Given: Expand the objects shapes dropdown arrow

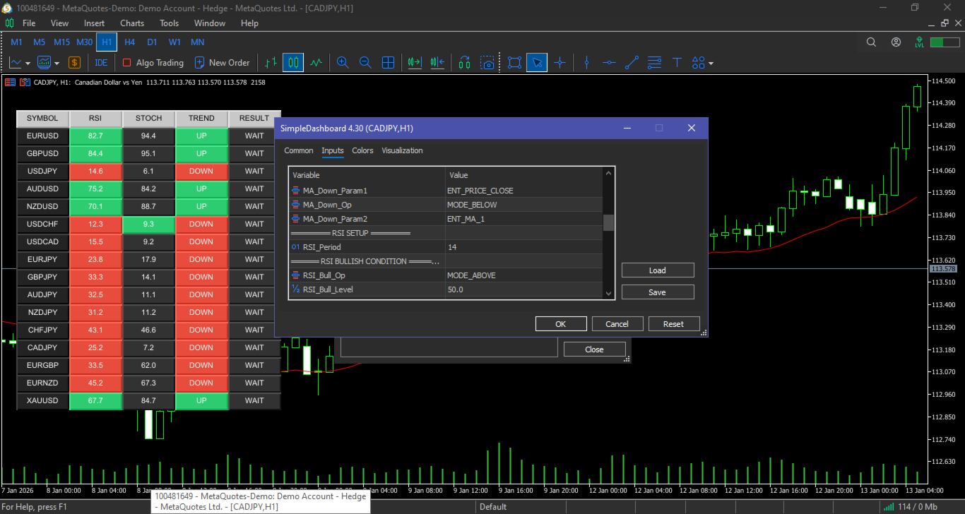Looking at the screenshot, I should (711, 64).
